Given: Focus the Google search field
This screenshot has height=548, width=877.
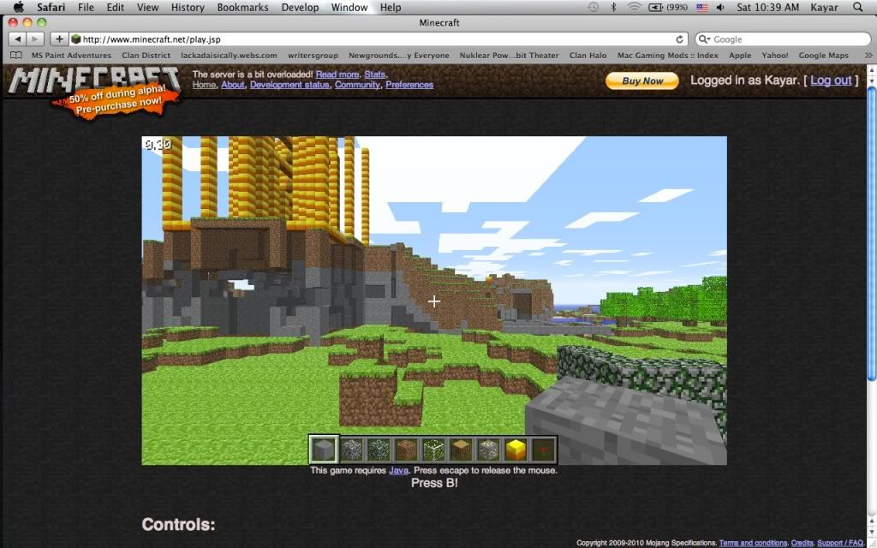Looking at the screenshot, I should pos(783,39).
